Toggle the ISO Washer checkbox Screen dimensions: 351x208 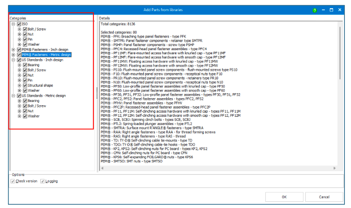[25, 44]
